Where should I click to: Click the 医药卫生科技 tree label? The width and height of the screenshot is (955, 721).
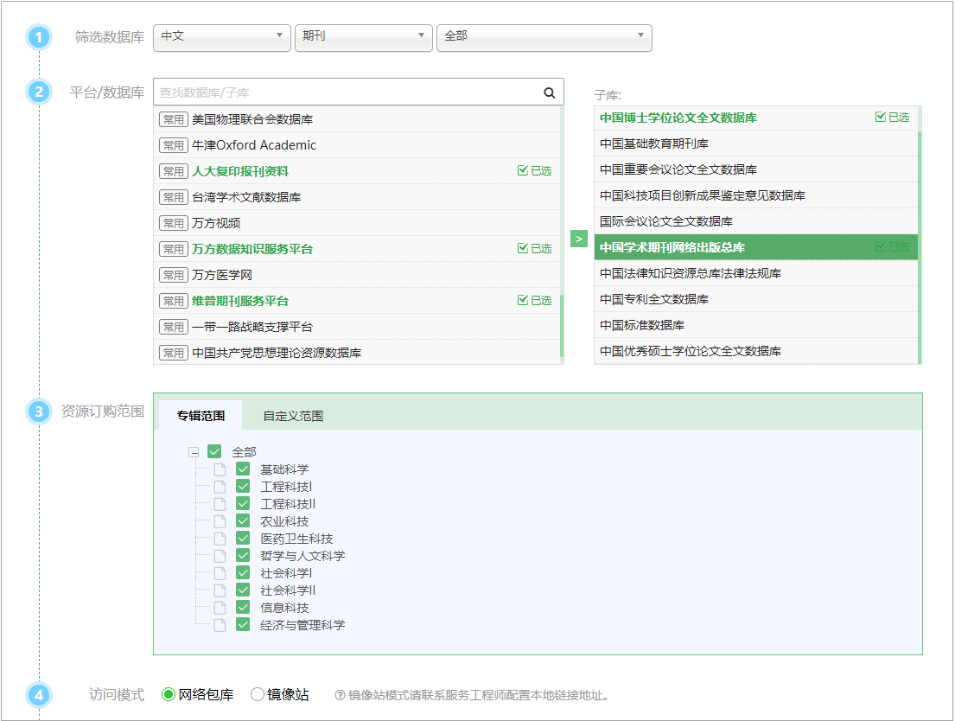tap(296, 539)
